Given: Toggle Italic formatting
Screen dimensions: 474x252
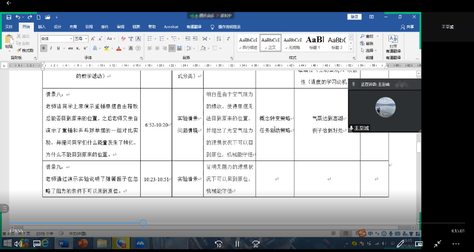Looking at the screenshot, I should (x=50, y=49).
